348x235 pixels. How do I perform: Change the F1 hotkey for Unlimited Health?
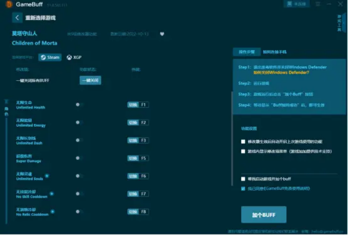pos(138,105)
